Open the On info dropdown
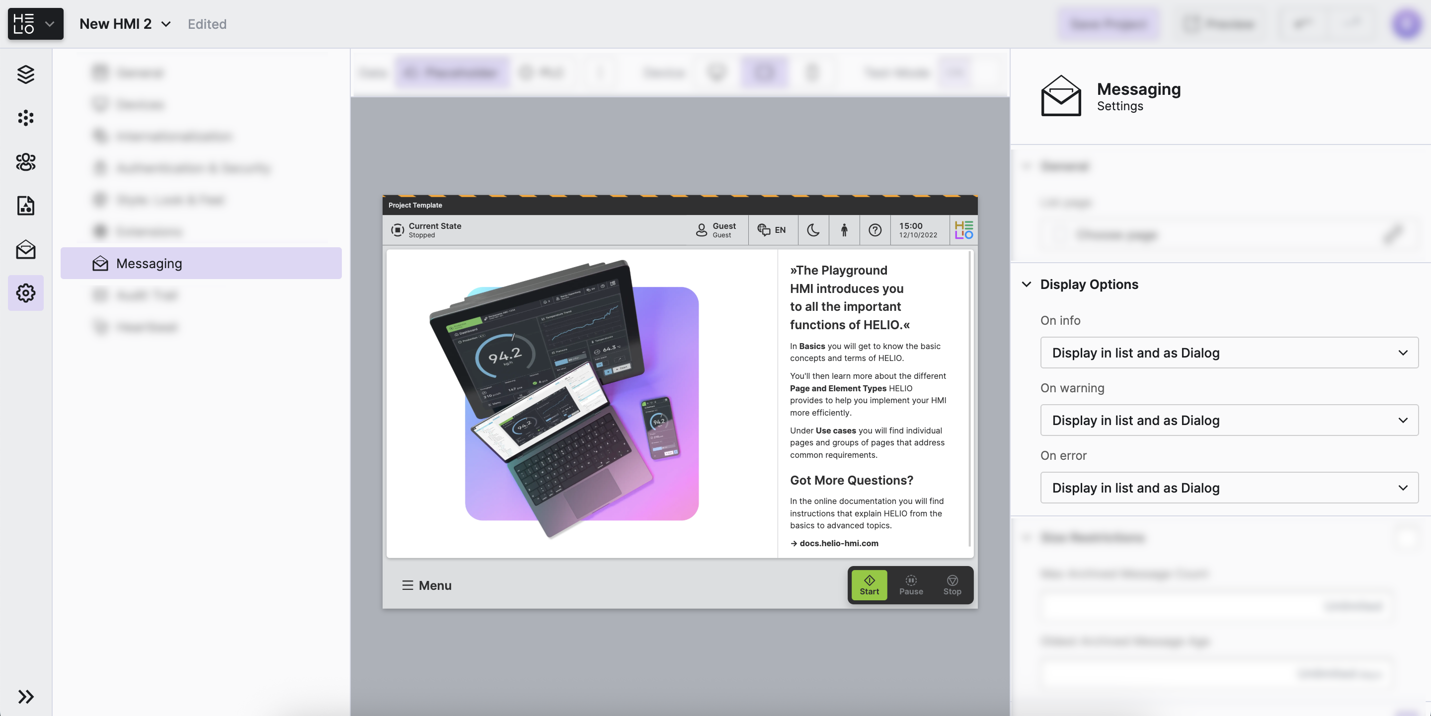The height and width of the screenshot is (716, 1431). [x=1229, y=353]
